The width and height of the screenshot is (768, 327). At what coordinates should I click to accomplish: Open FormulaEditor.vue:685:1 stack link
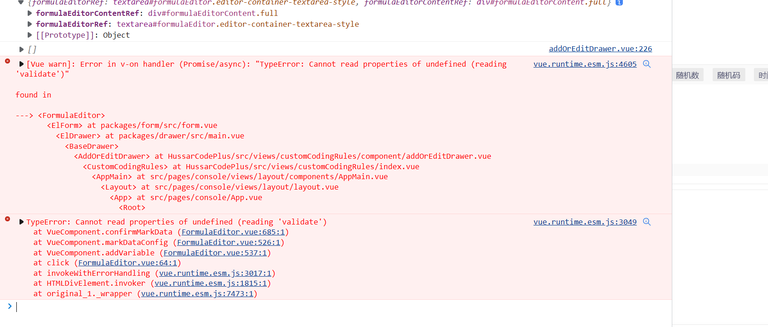[233, 232]
